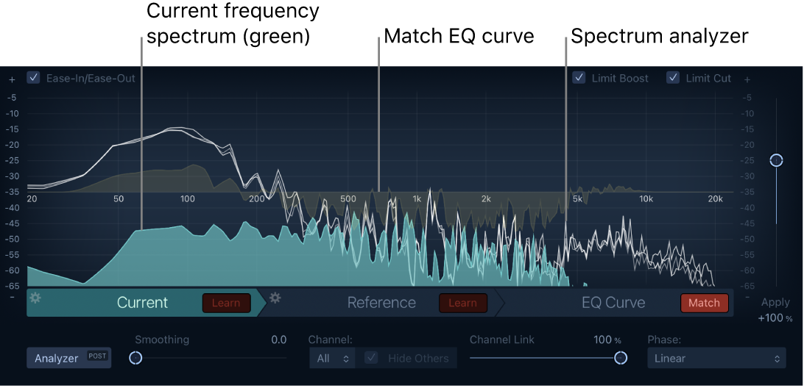Toggle the POST analyzer mode badge
Screen dimensions: 804x388
[x=97, y=356]
